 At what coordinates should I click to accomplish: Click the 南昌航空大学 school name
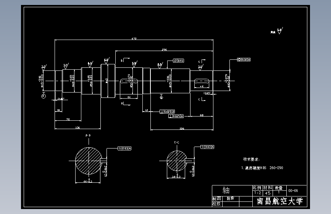280,201
